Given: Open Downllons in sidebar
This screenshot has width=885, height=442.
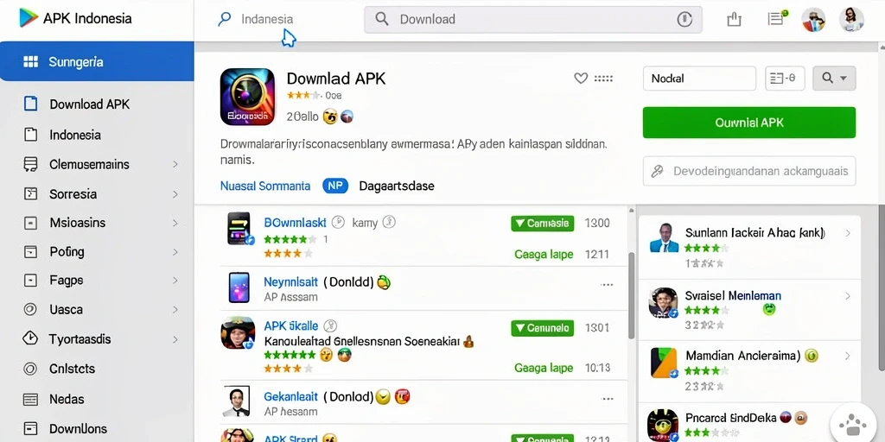Looking at the screenshot, I should tap(78, 428).
